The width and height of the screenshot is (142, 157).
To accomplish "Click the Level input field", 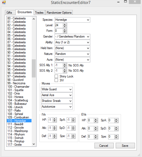I will pos(59,25).
